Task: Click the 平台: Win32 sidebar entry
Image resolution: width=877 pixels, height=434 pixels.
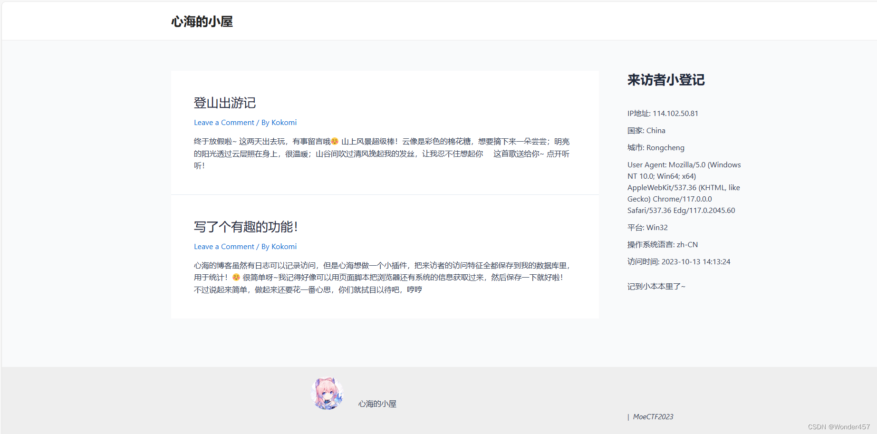Action: pos(647,227)
